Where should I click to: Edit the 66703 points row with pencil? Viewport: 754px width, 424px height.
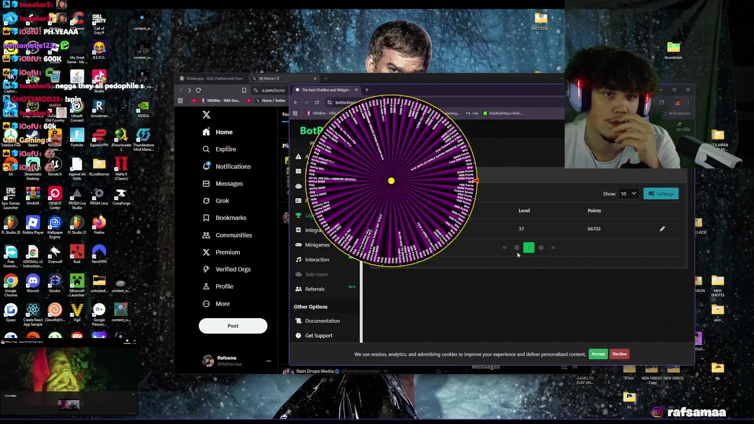click(x=662, y=229)
